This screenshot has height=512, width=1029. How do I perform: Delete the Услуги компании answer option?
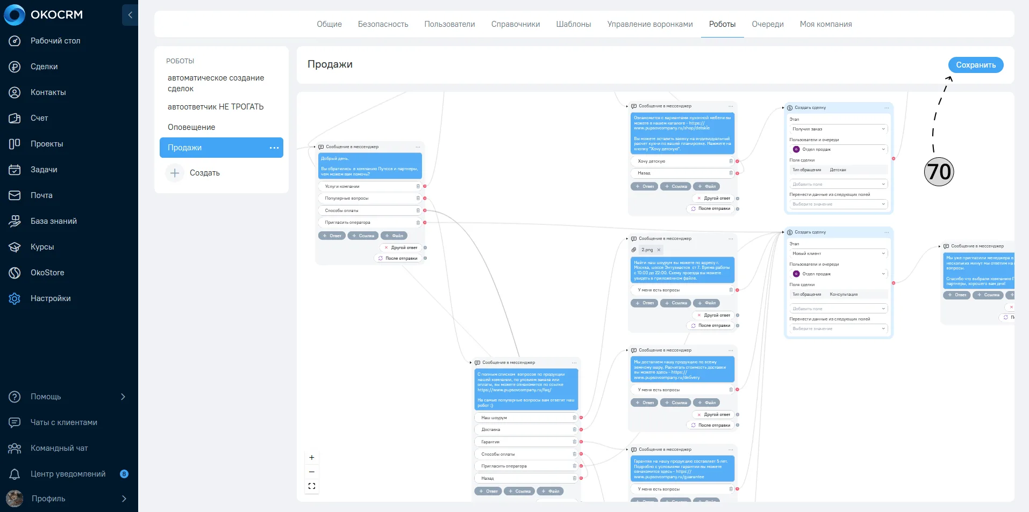tap(418, 186)
